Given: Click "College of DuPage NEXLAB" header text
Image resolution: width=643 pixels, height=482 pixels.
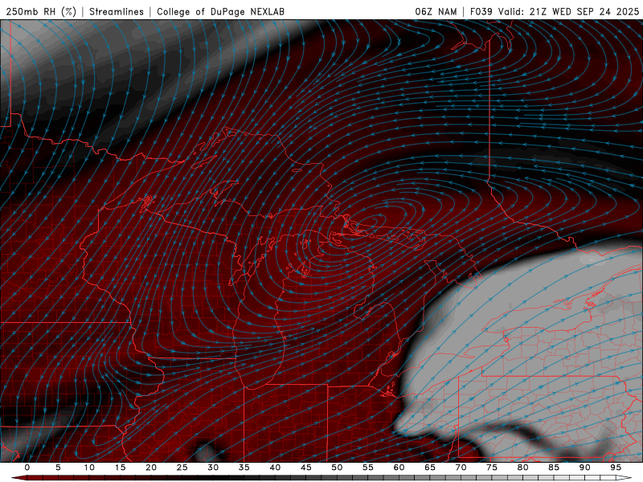Looking at the screenshot, I should click(x=220, y=11).
